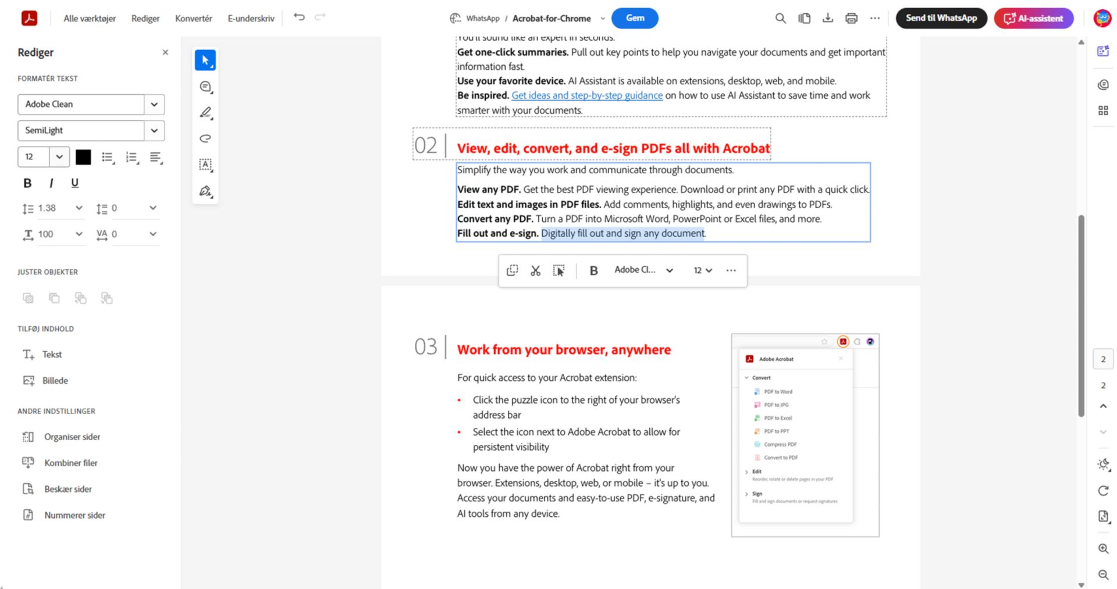This screenshot has width=1117, height=589.
Task: Insert a numbered list
Action: [x=132, y=157]
